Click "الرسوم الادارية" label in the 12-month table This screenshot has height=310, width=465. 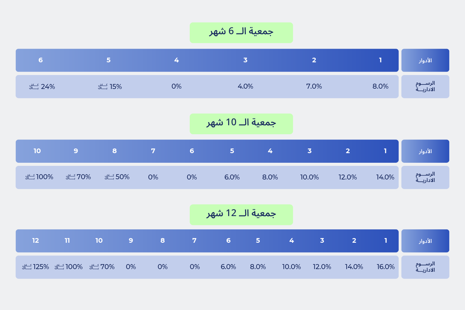click(425, 267)
